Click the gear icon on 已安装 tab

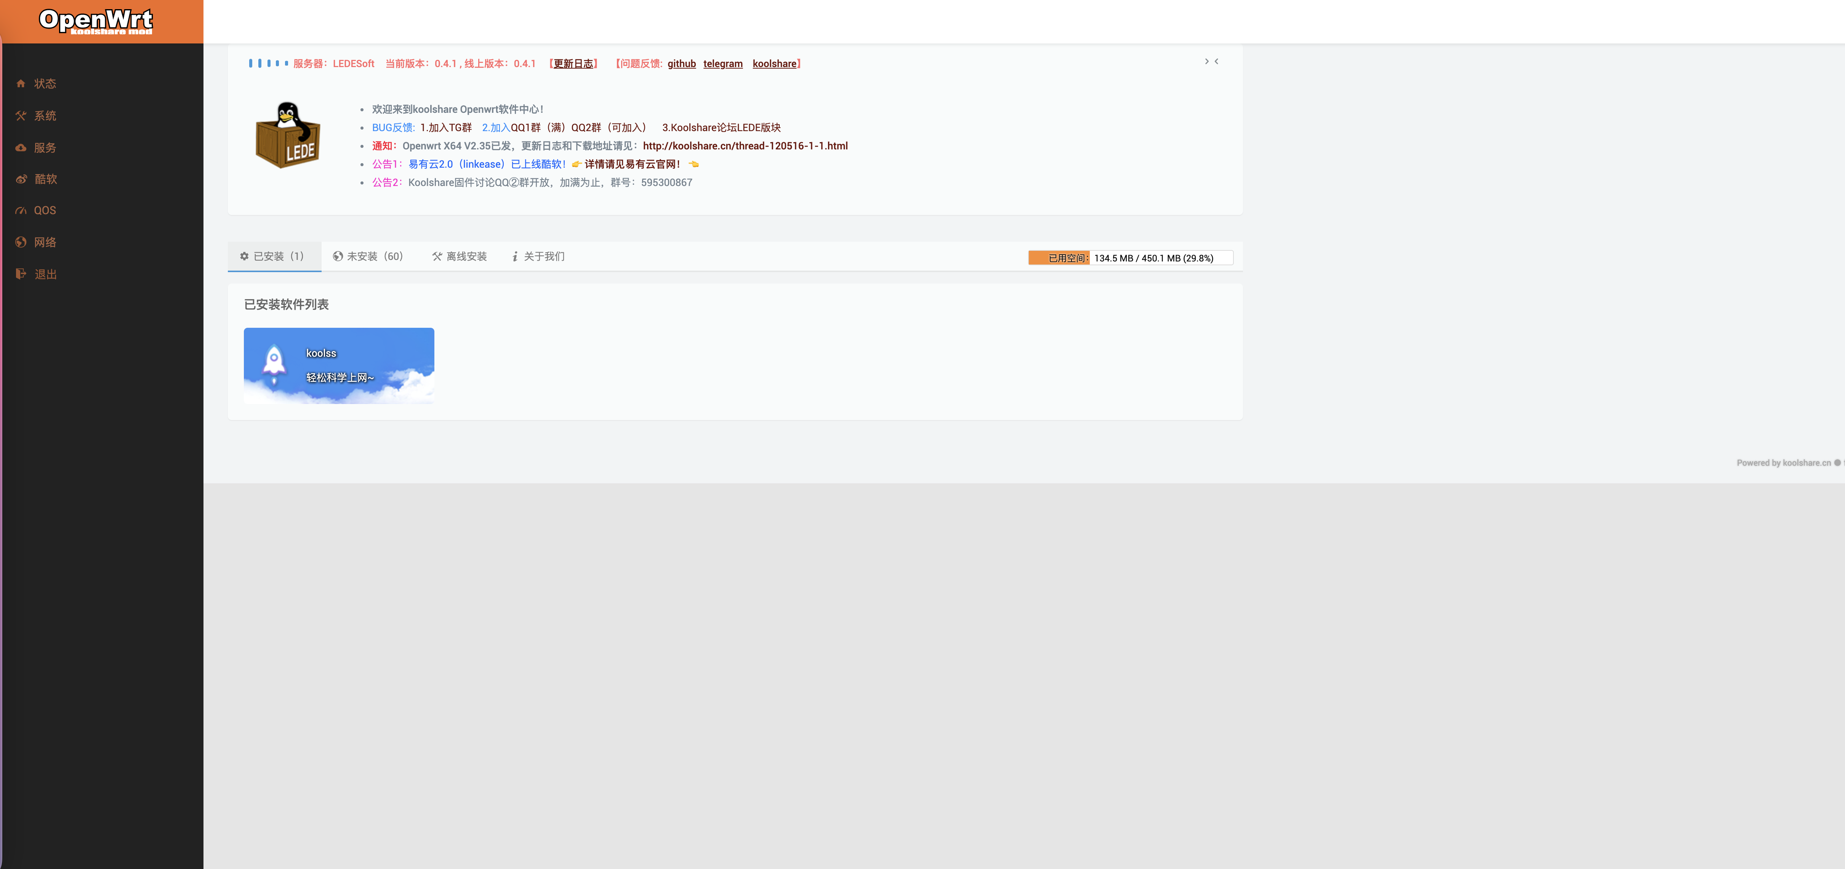(x=244, y=257)
